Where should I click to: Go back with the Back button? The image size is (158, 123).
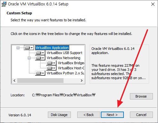[x=89, y=115]
